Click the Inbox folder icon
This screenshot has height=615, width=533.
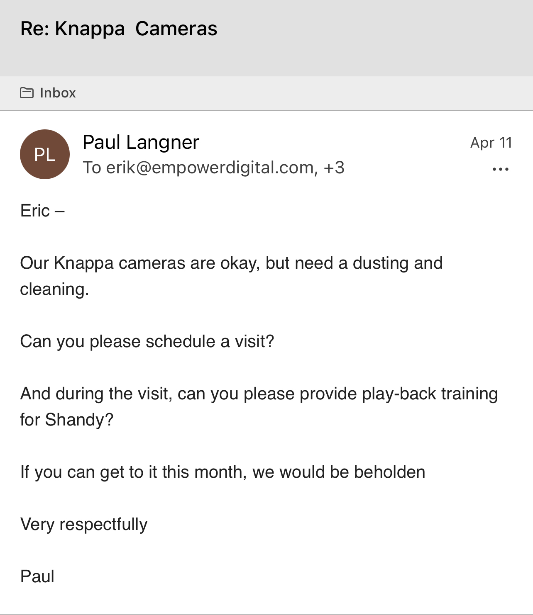[x=27, y=93]
